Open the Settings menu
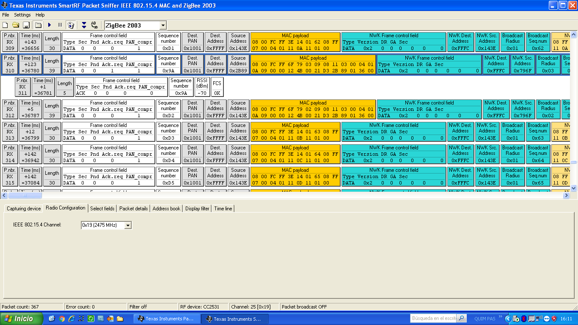Viewport: 578px width, 325px height. pos(22,15)
